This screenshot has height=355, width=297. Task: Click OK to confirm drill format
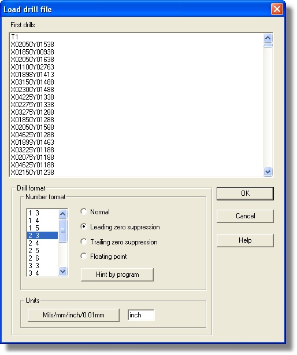point(245,193)
